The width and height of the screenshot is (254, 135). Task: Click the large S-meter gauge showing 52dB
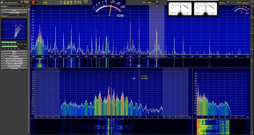pos(109,9)
